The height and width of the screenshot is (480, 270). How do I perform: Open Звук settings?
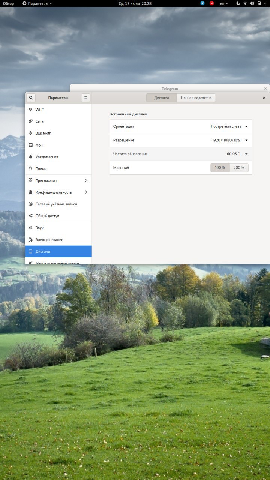58,228
